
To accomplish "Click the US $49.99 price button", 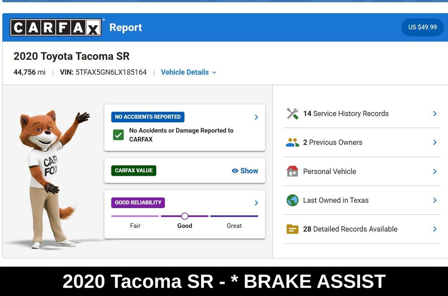I will (422, 27).
